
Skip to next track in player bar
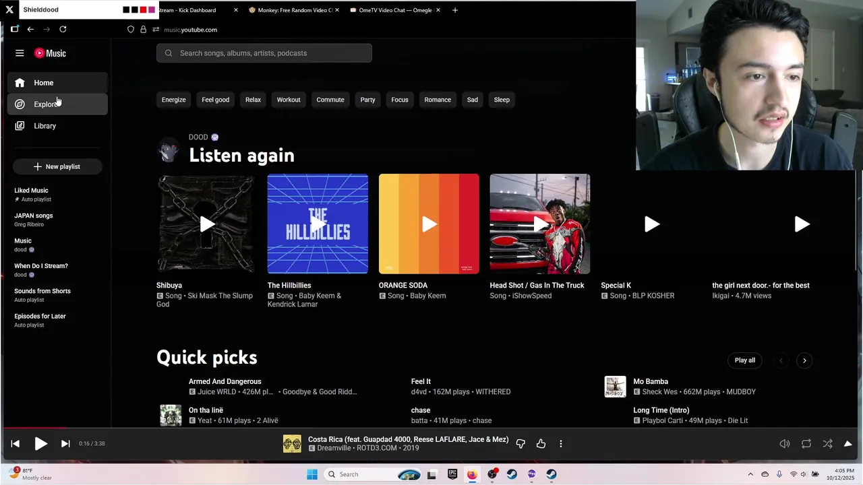click(x=65, y=443)
